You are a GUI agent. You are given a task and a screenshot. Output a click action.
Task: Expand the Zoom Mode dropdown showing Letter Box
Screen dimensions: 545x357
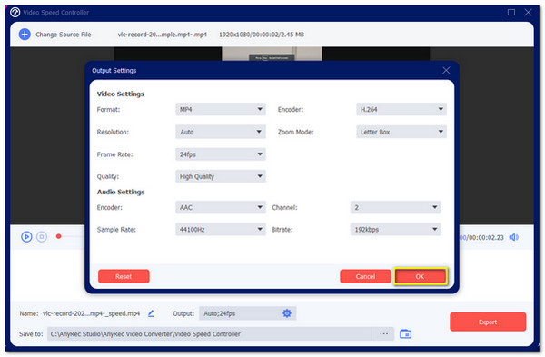[x=401, y=132]
